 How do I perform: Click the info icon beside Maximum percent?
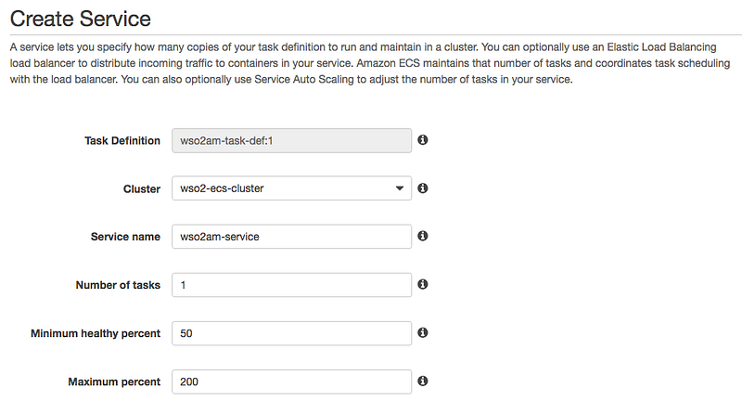(x=423, y=382)
